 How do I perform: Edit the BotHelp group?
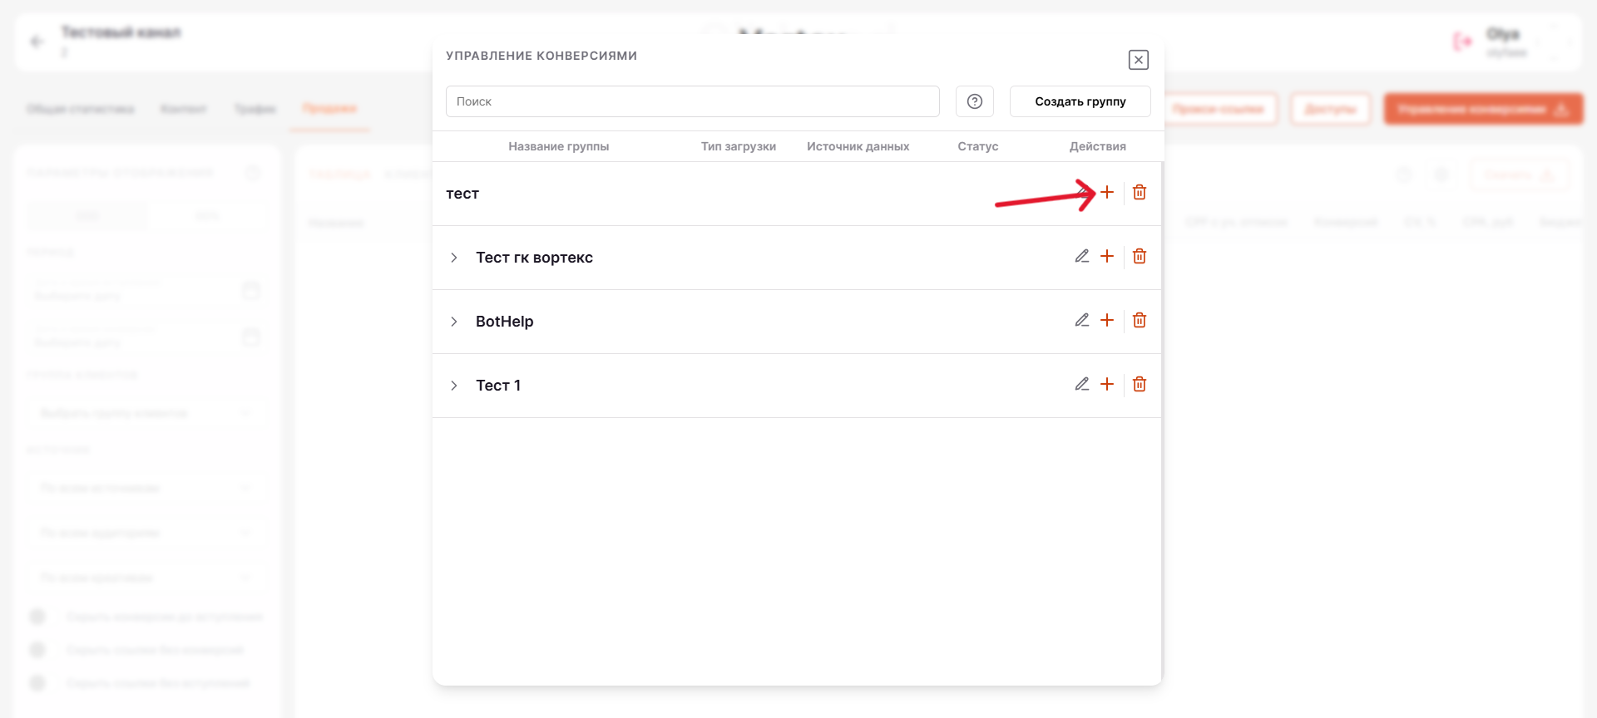(1081, 320)
